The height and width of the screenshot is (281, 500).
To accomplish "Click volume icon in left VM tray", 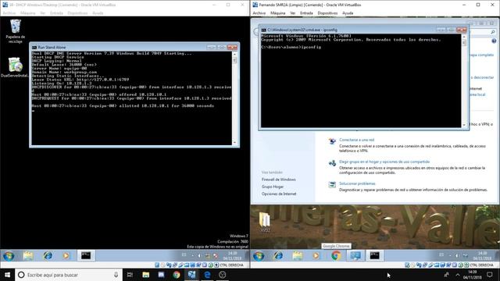I will pyautogui.click(x=199, y=255).
